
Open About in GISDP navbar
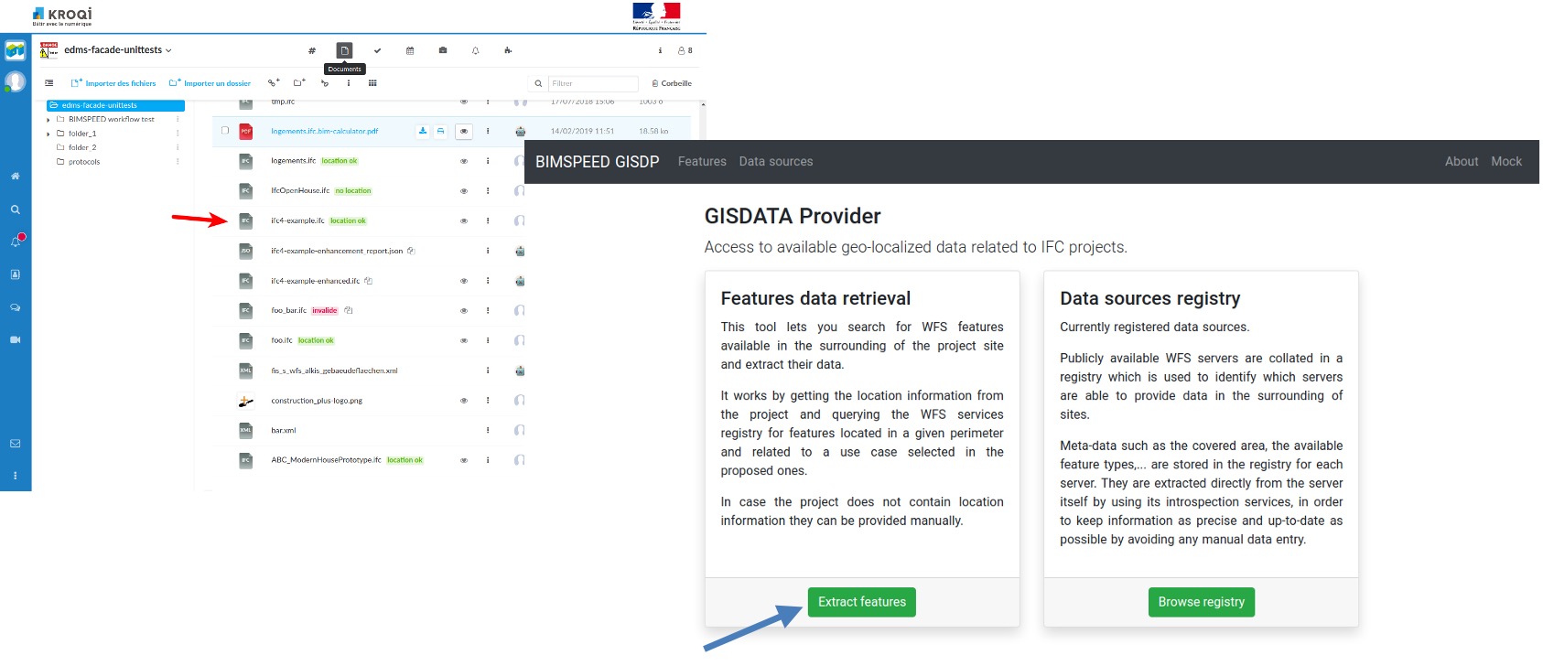click(1462, 162)
